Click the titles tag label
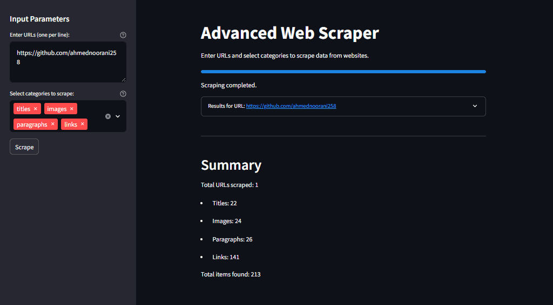Viewport: 553px width, 305px height. pos(23,109)
